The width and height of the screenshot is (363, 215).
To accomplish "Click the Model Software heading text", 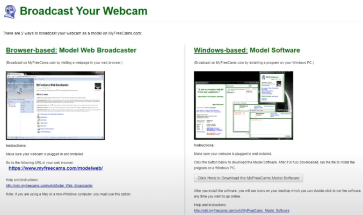I will 275,51.
